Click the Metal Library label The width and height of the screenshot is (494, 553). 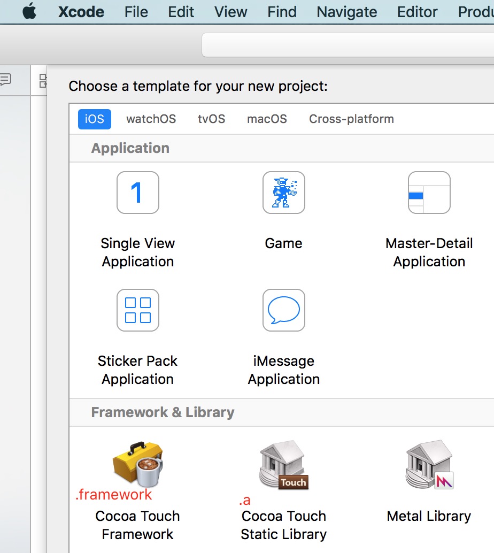(429, 516)
